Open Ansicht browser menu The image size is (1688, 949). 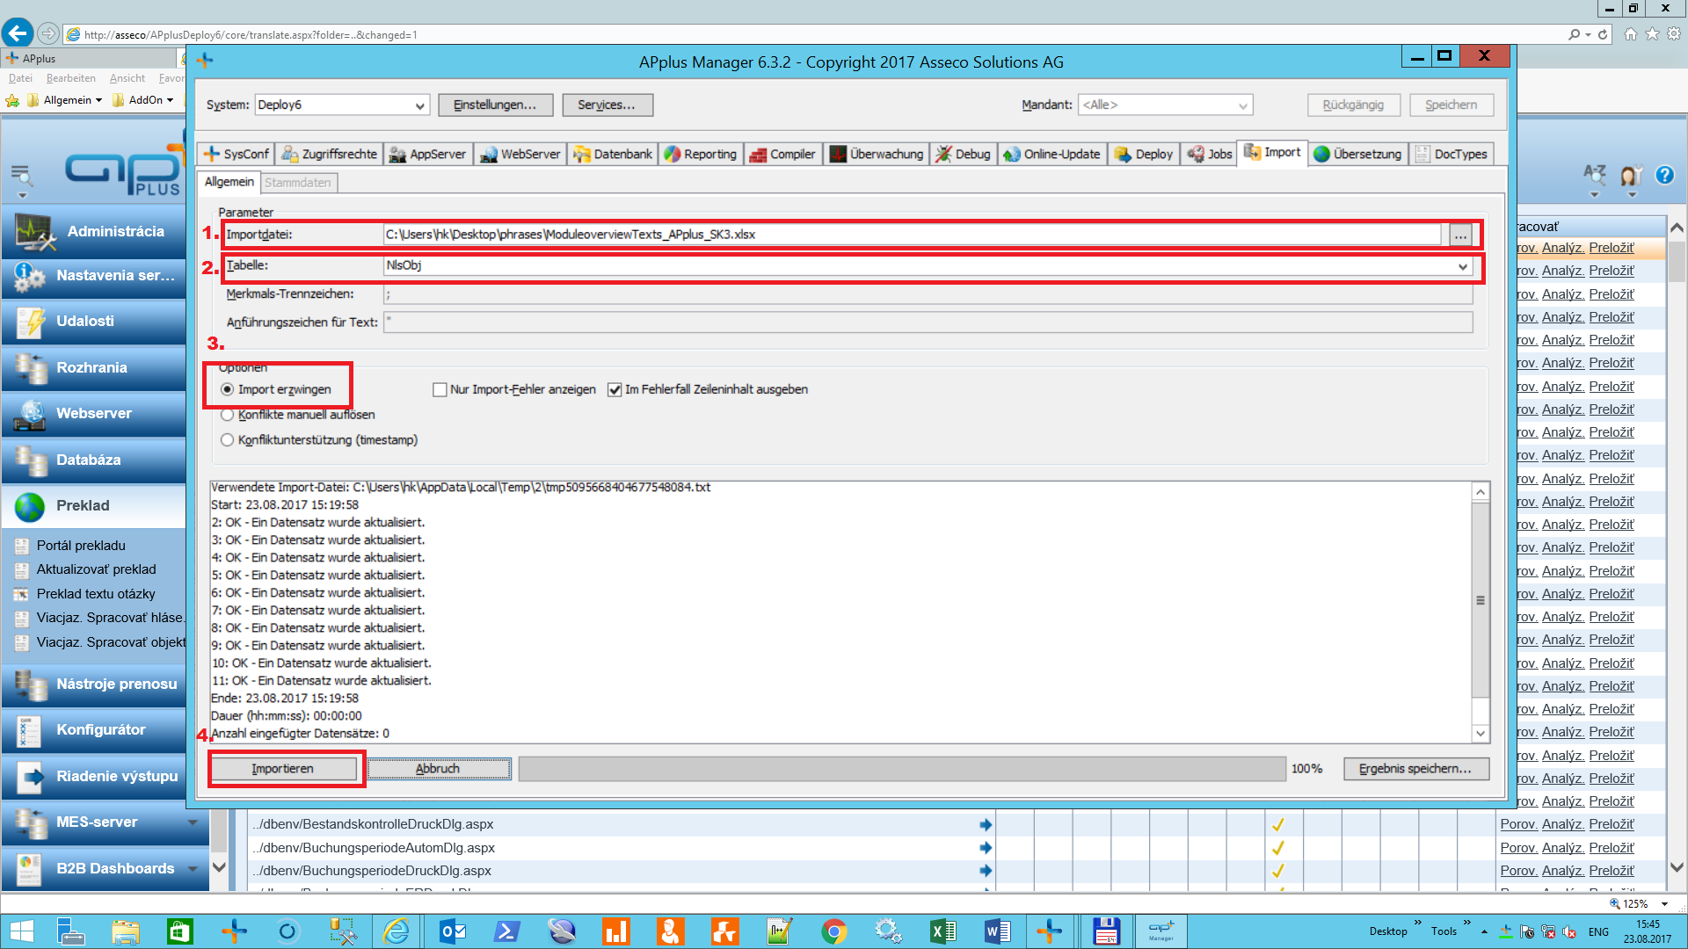[127, 78]
